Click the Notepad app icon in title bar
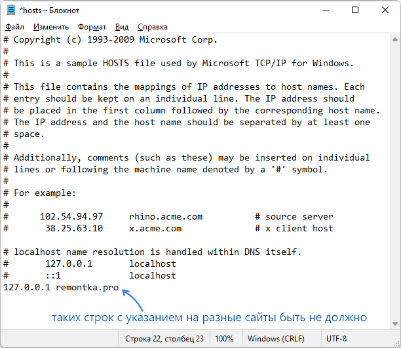The image size is (401, 348). 11,10
